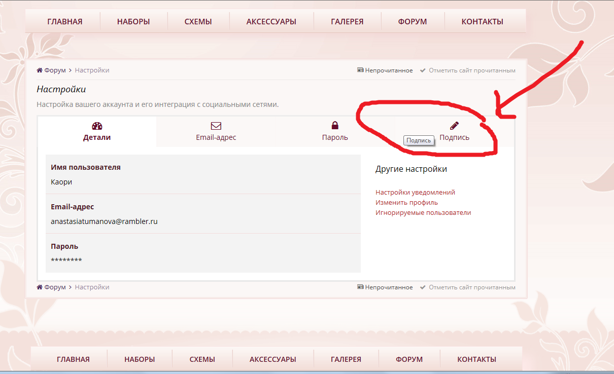
Task: Open the Игнорируемые пользователи link
Action: [x=423, y=213]
